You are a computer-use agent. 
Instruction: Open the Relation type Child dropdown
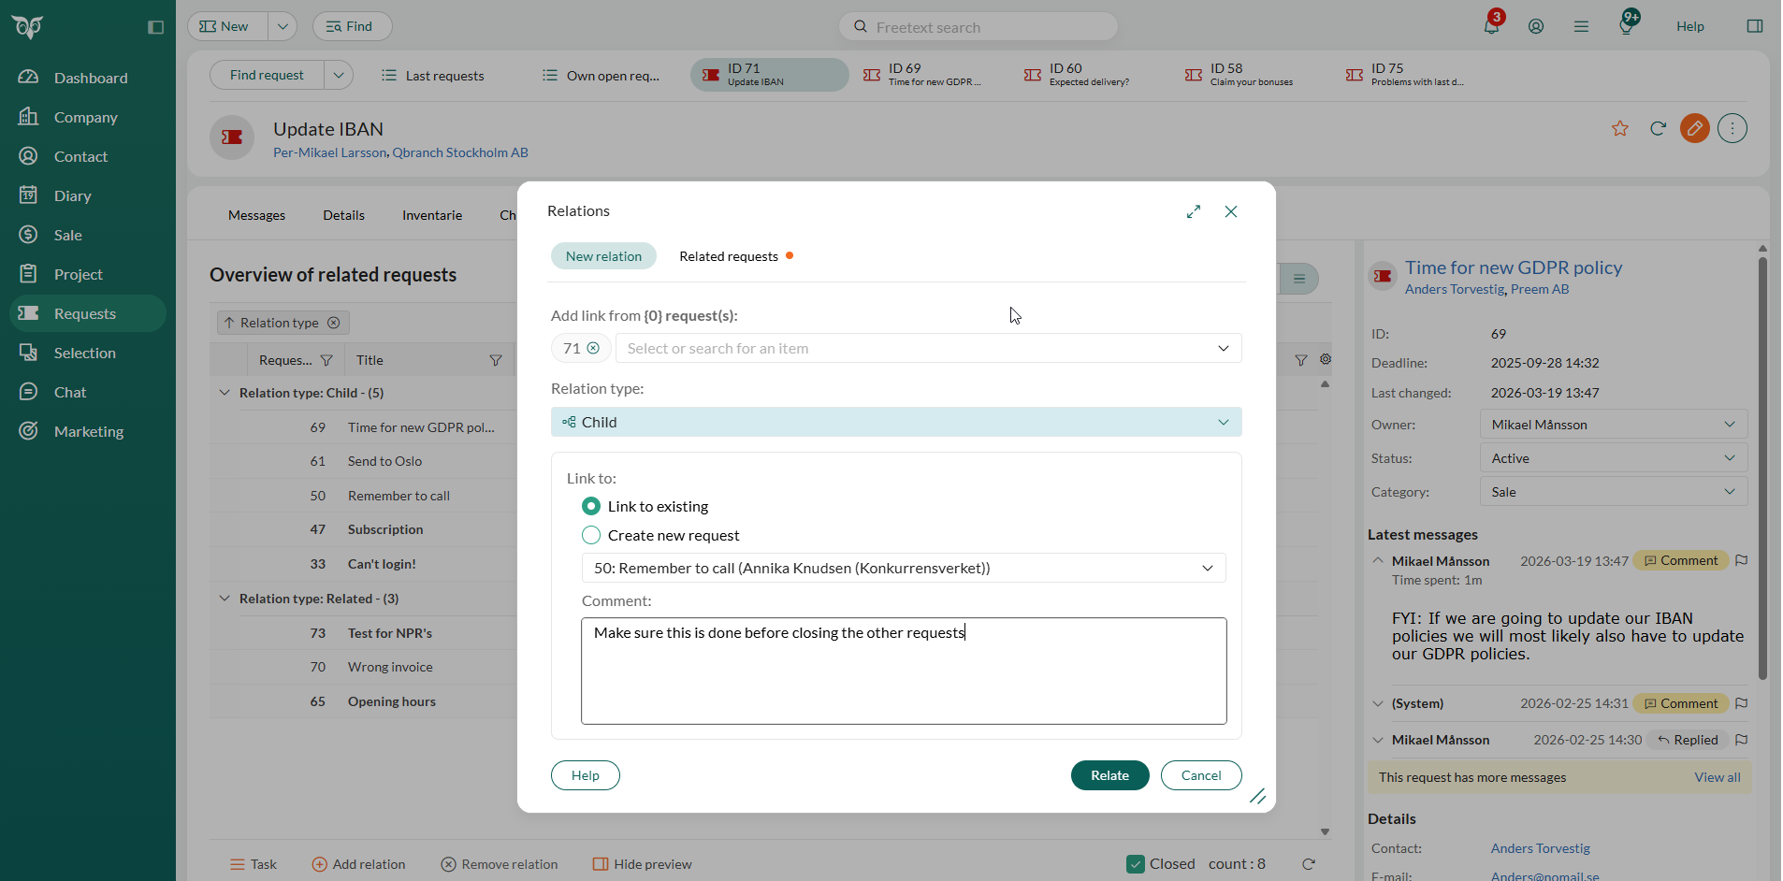pyautogui.click(x=895, y=422)
